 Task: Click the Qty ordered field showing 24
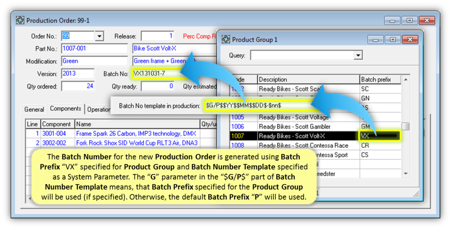78,86
